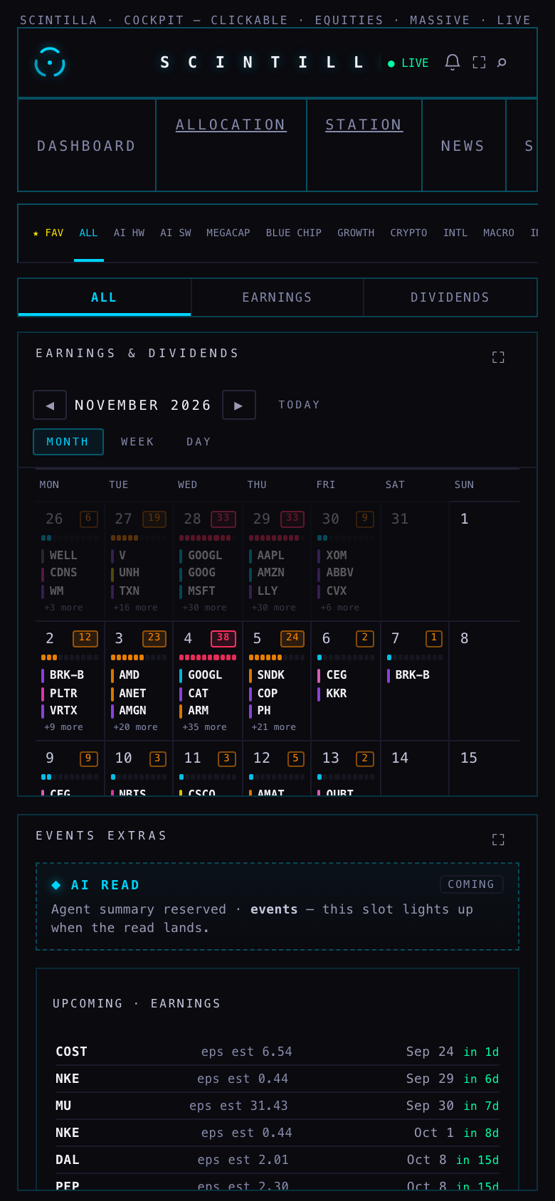Expand '+35 more' on November 4

(205, 727)
